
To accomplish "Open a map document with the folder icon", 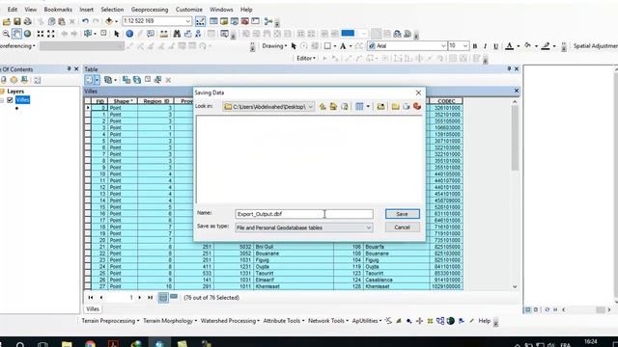I will 7,21.
